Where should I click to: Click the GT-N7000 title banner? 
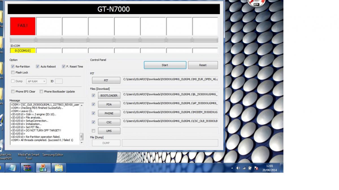point(114,9)
